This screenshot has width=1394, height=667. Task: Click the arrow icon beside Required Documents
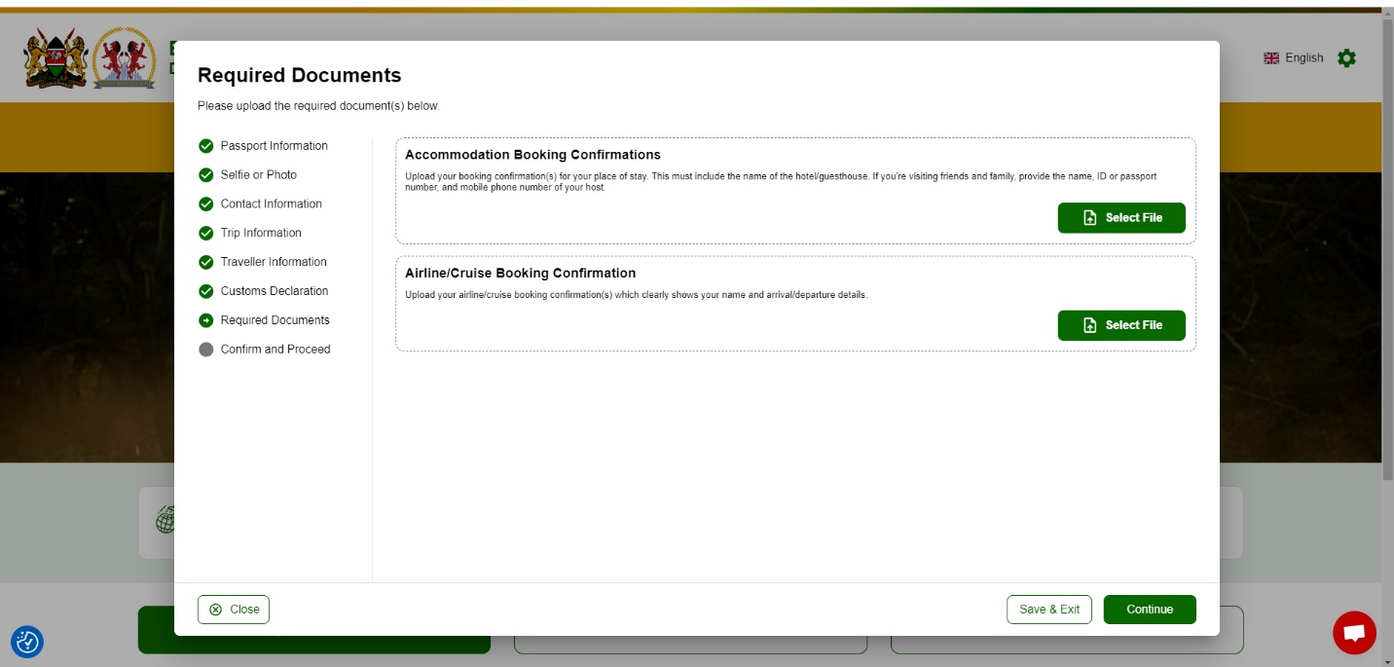[205, 320]
